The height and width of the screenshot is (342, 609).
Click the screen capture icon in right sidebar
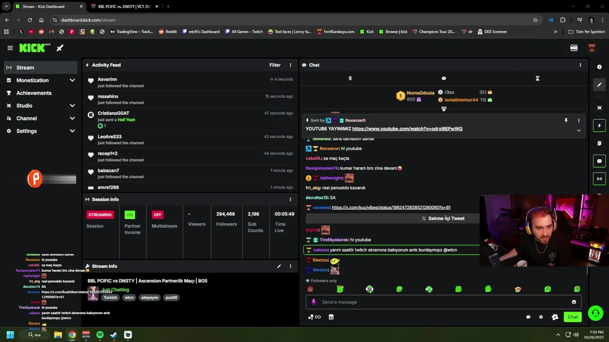(x=599, y=108)
